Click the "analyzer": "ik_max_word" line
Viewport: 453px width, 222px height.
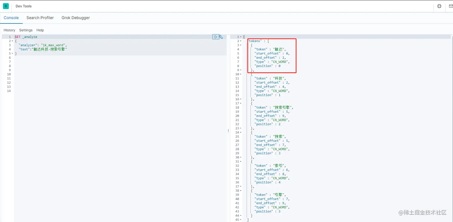[43, 45]
